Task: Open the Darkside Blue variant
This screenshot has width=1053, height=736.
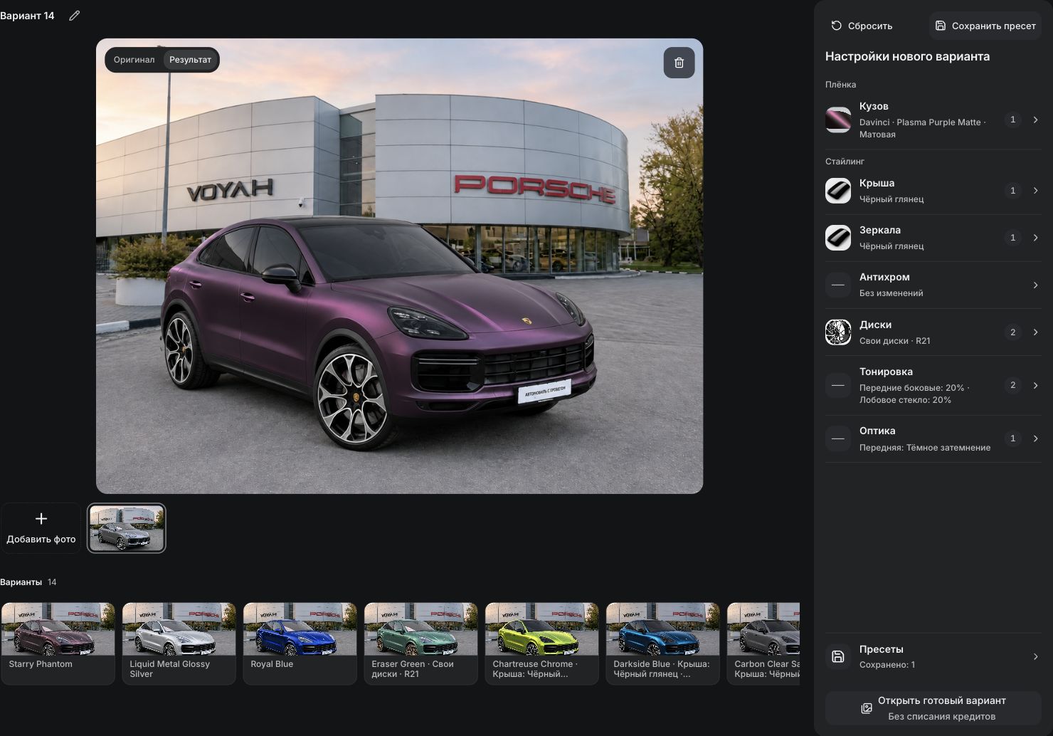Action: coord(662,643)
